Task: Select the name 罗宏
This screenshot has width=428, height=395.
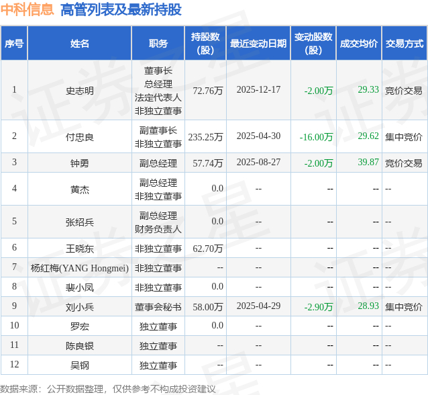Action: [79, 326]
